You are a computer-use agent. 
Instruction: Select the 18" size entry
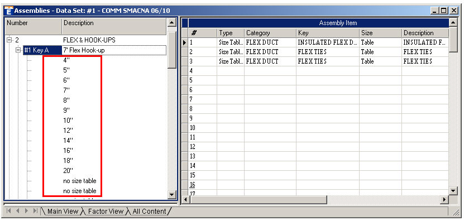[68, 161]
